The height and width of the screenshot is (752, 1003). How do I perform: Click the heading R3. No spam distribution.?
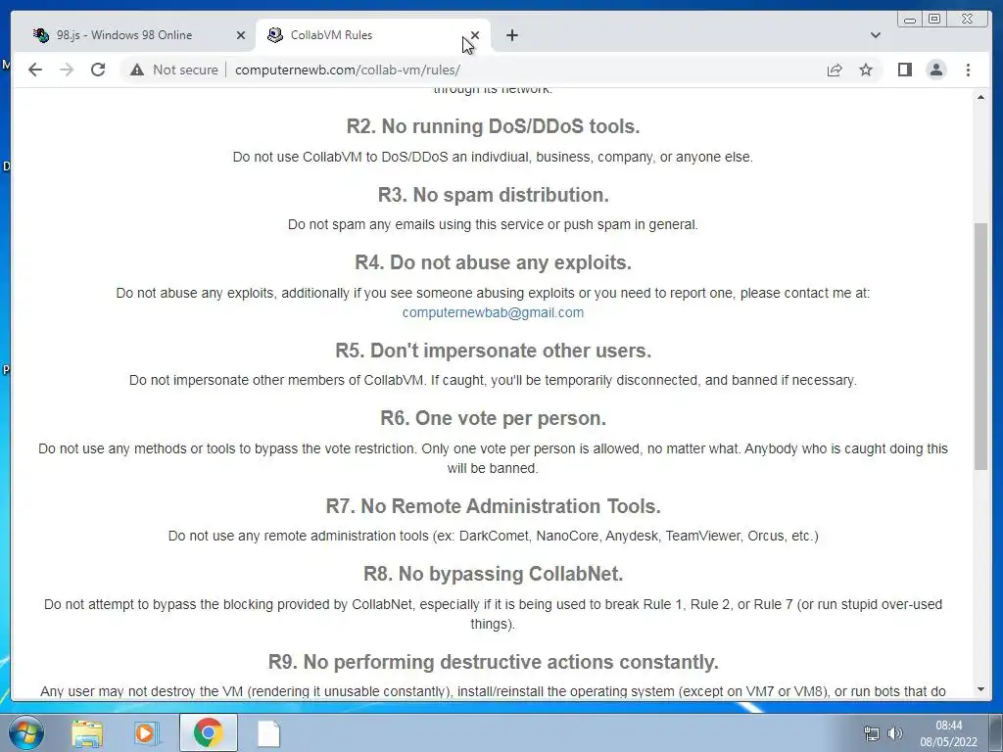493,195
